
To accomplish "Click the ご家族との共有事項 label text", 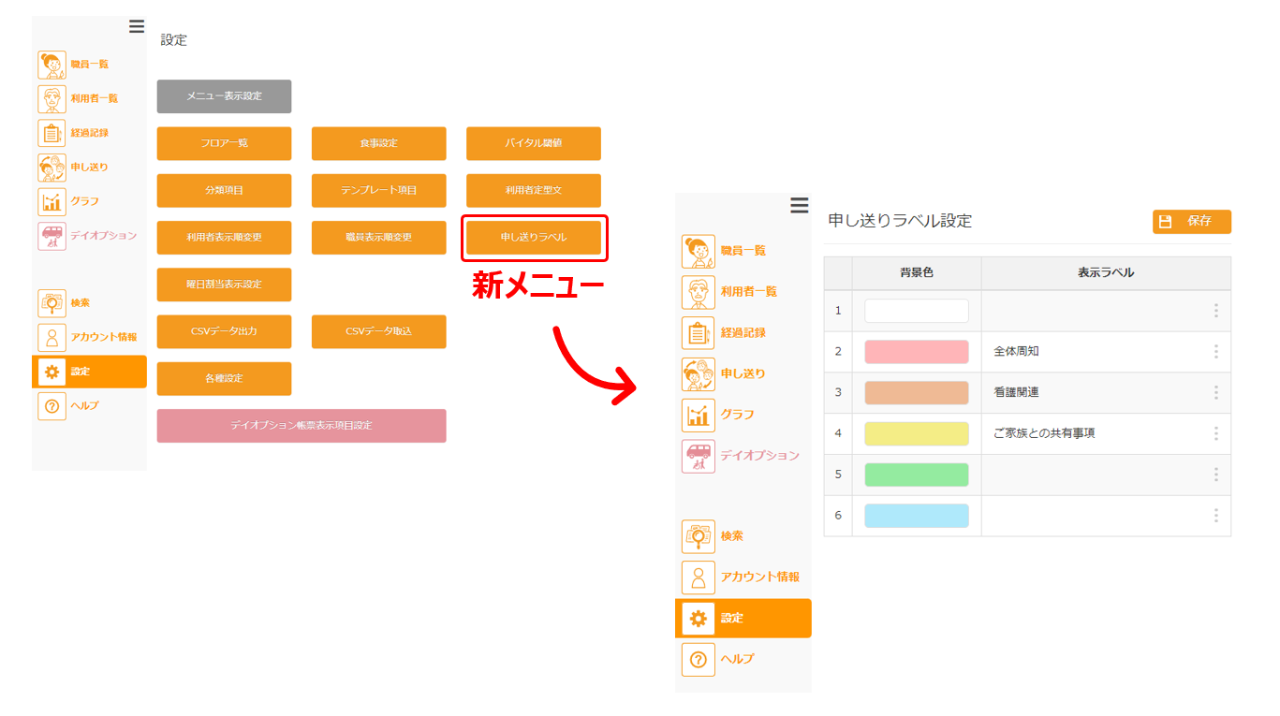I will point(1044,433).
